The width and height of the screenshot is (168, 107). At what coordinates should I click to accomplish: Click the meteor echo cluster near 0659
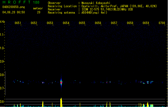point(148,82)
